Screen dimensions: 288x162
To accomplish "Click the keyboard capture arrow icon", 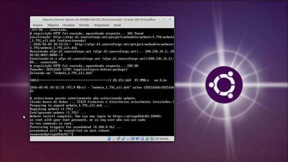I will pos(152,139).
